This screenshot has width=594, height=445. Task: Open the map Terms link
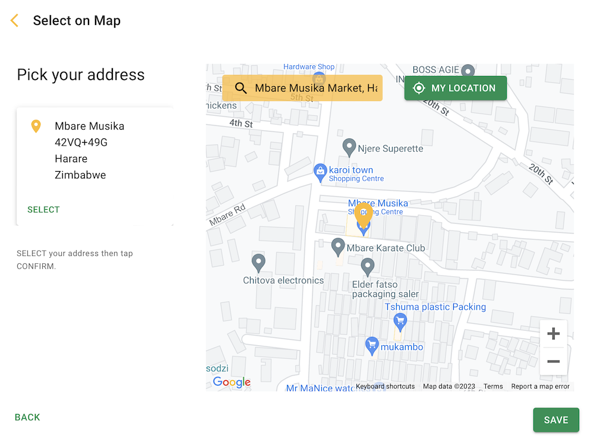tap(493, 386)
